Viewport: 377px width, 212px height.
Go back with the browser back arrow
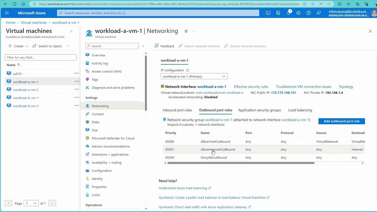tap(6, 4)
